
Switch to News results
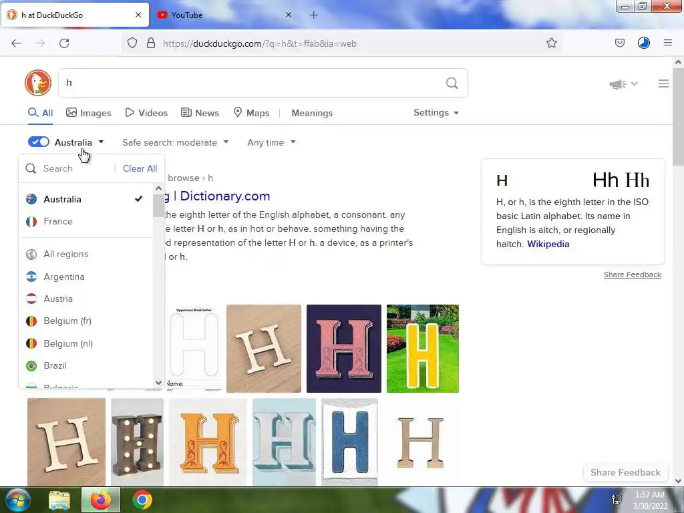pyautogui.click(x=200, y=113)
